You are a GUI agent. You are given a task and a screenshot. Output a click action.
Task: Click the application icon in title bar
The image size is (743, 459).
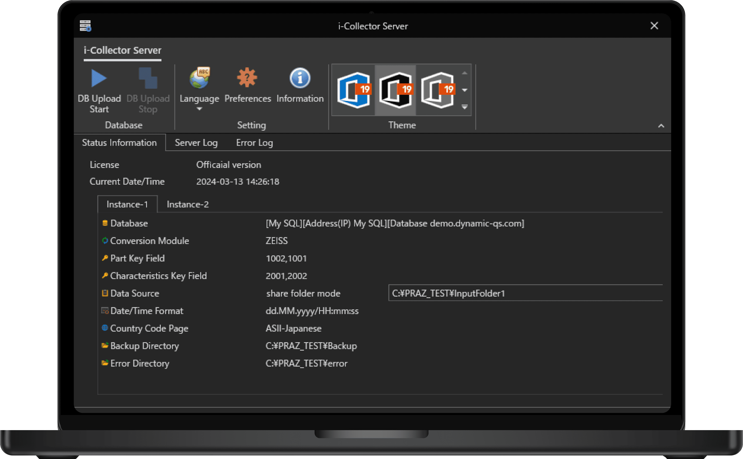tap(85, 26)
